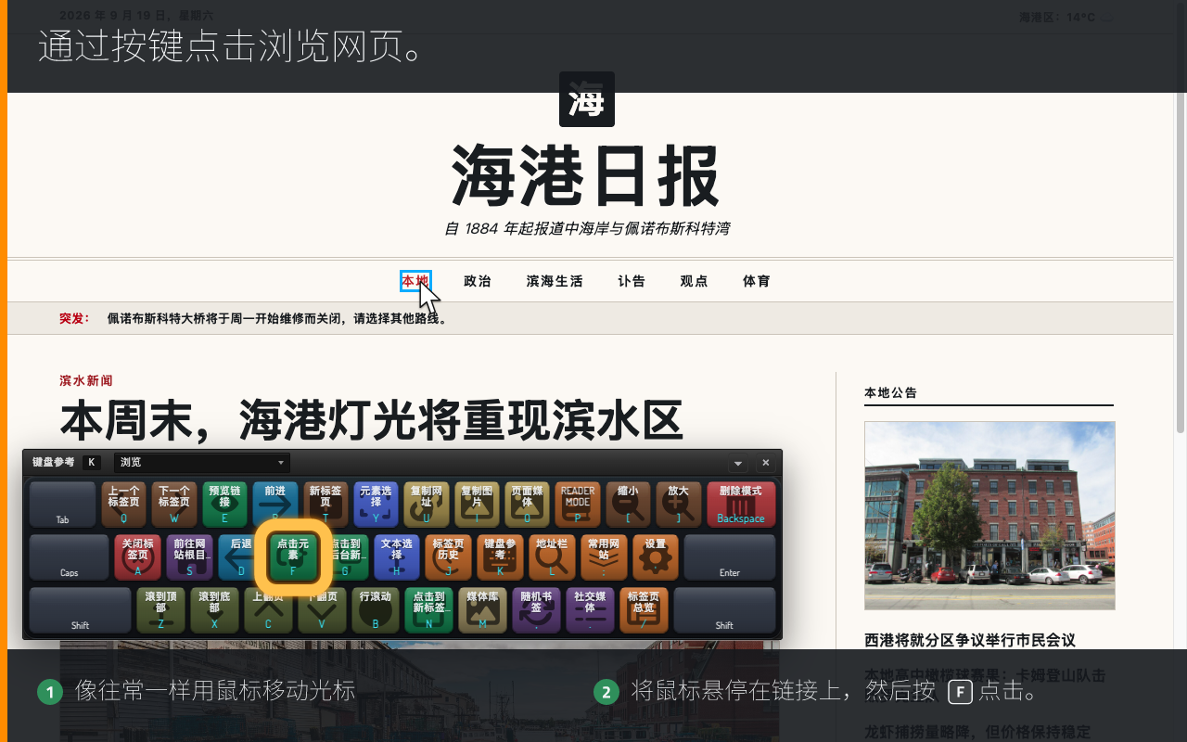Collapse keyboard reference panel with arrow button
The image size is (1187, 742).
point(739,463)
